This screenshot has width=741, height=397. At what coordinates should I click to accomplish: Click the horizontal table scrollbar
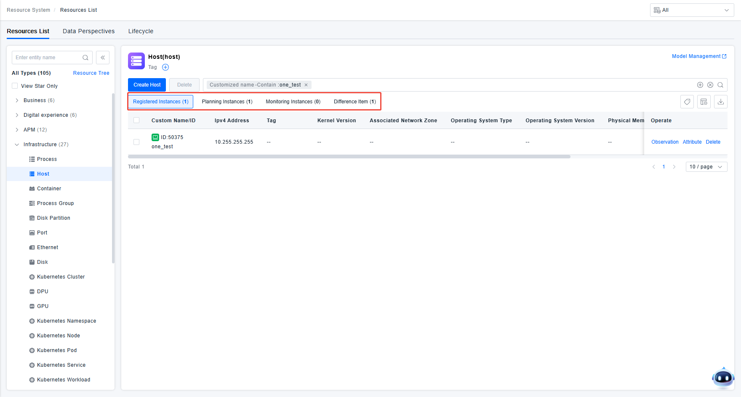(349, 157)
